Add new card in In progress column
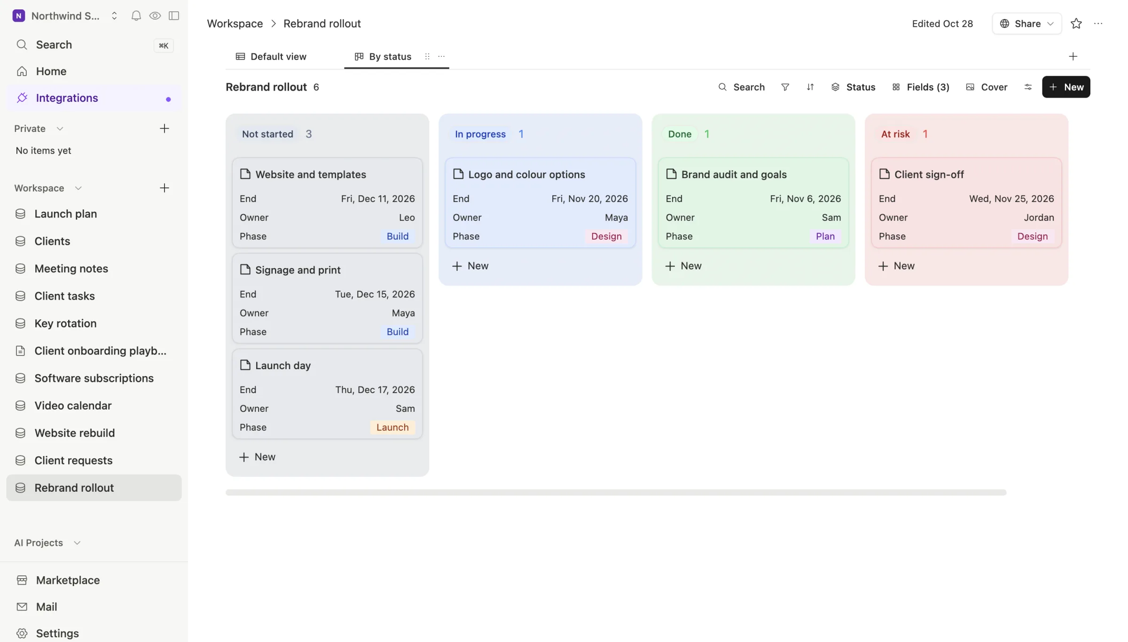Viewport: 1128px width, 642px height. 470,266
